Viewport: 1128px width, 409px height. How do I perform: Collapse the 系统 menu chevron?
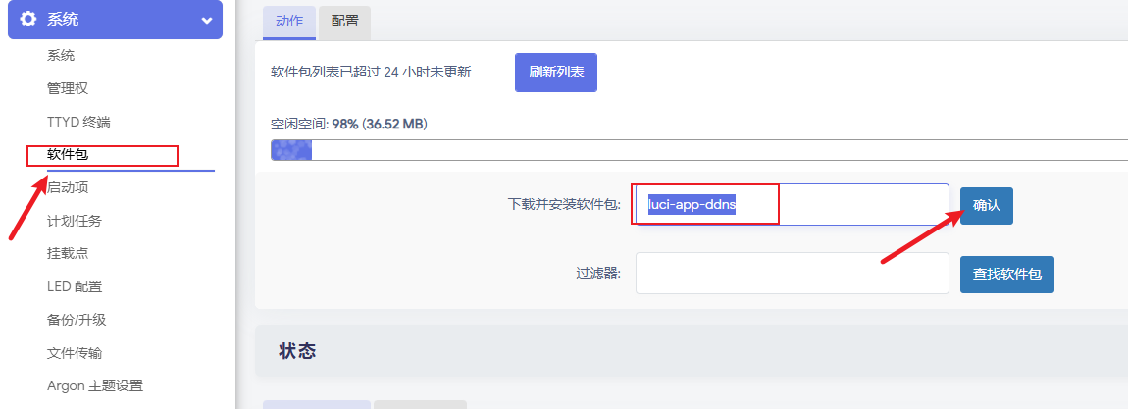pyautogui.click(x=207, y=21)
